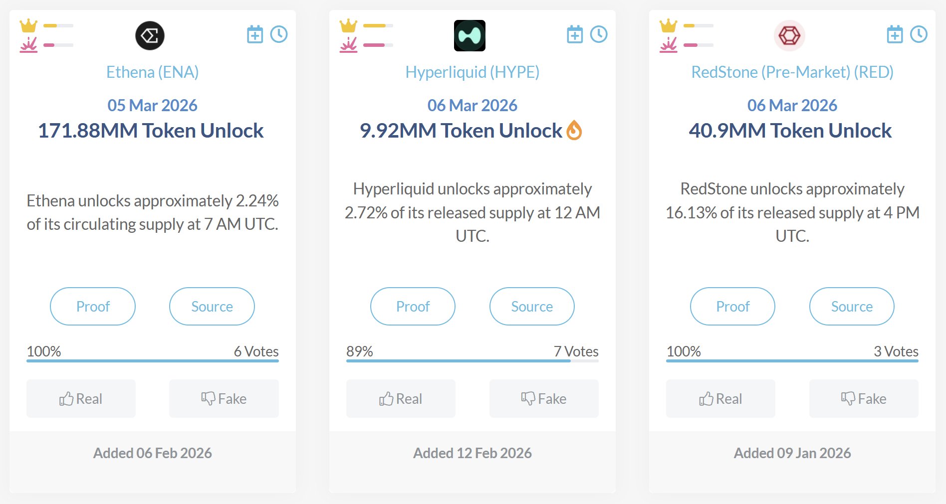The width and height of the screenshot is (946, 504).
Task: Vote Real on the Ethena unlock
Action: coord(81,398)
